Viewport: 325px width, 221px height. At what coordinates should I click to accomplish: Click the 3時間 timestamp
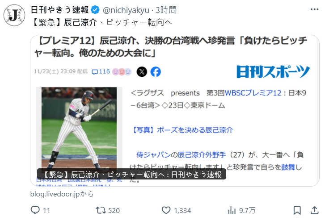[166, 10]
